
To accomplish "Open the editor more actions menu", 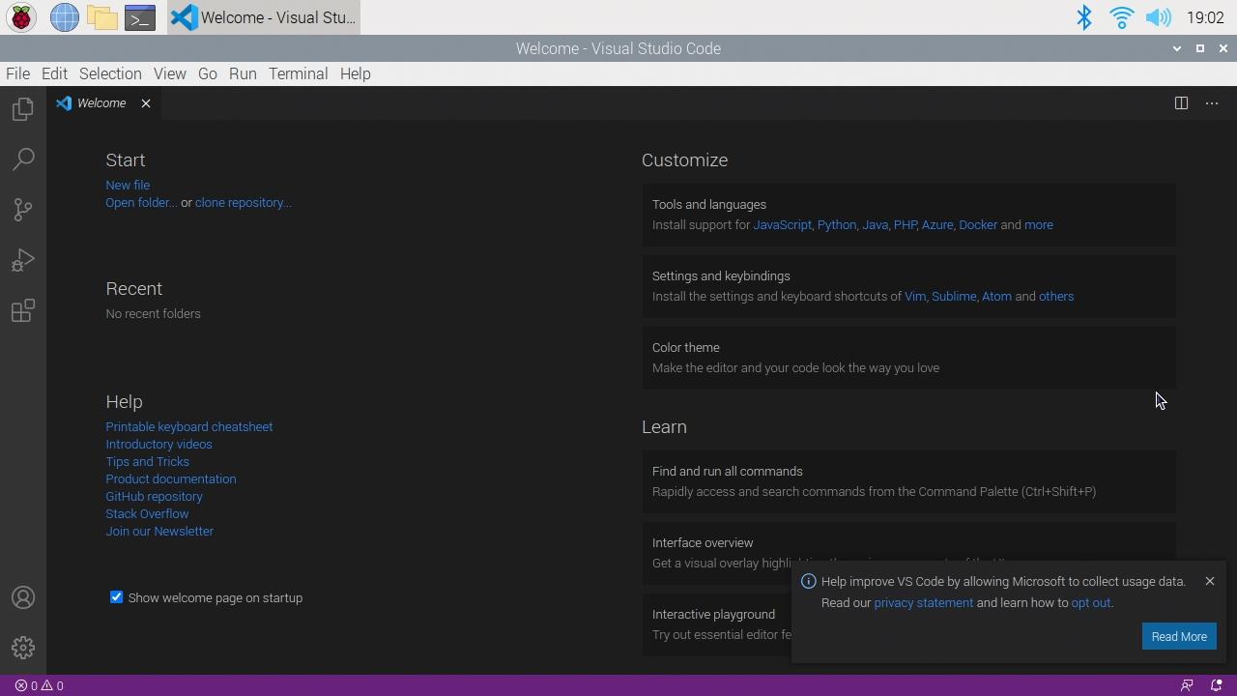I will click(x=1212, y=103).
